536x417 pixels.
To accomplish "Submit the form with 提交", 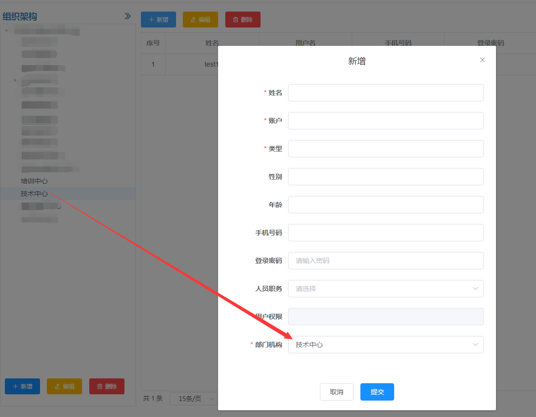I will pos(377,392).
